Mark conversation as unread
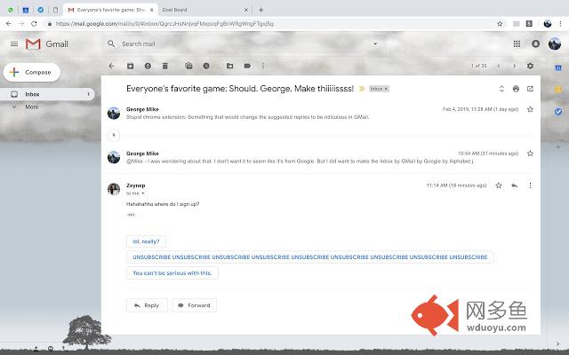This screenshot has height=355, width=569. [x=188, y=66]
